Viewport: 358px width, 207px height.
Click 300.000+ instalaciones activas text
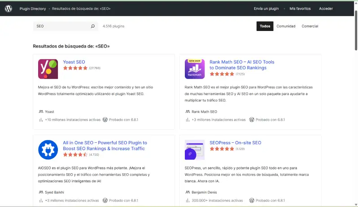point(217,201)
